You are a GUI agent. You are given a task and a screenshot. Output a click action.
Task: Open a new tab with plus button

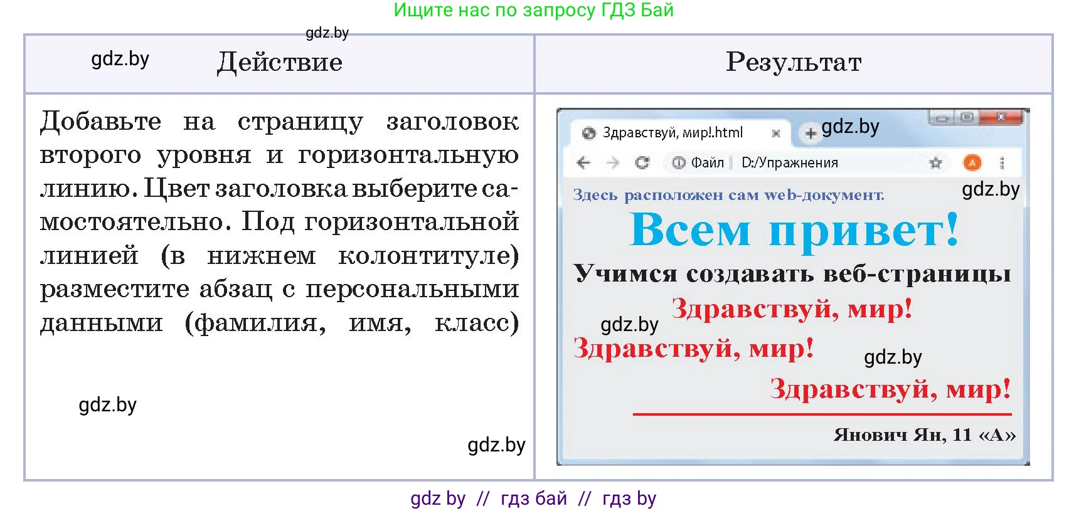[x=811, y=133]
